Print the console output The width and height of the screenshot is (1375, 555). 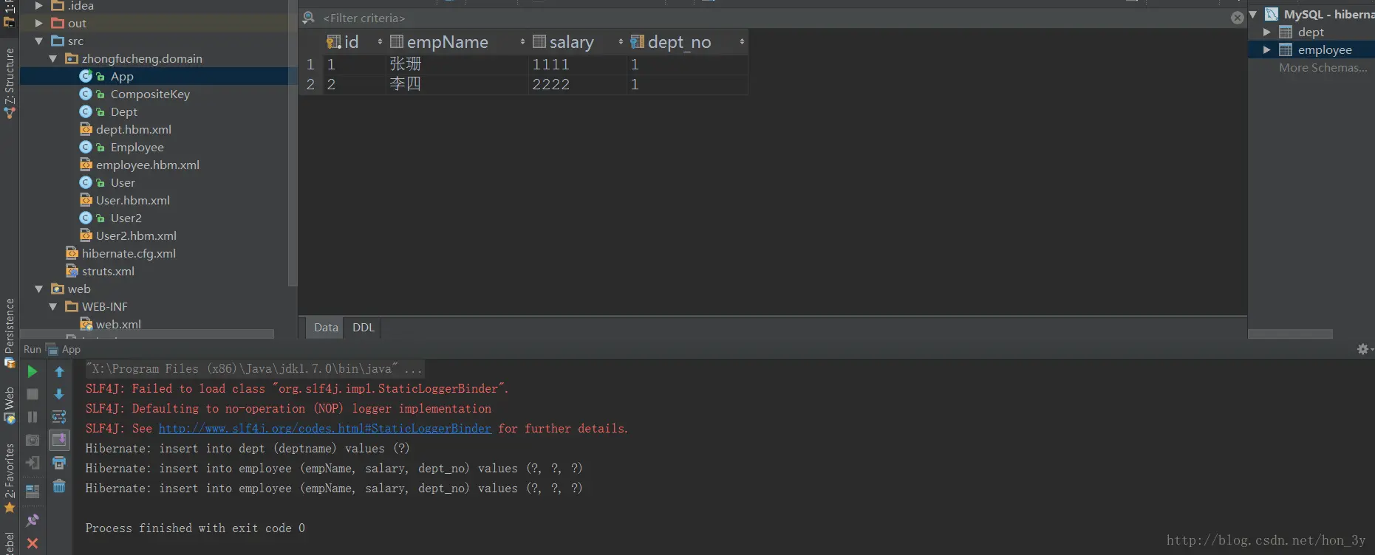click(x=59, y=463)
